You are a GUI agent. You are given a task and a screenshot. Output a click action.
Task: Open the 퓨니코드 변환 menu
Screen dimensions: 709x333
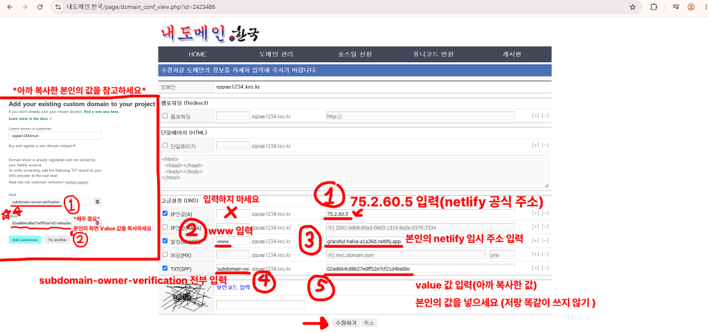pos(433,54)
